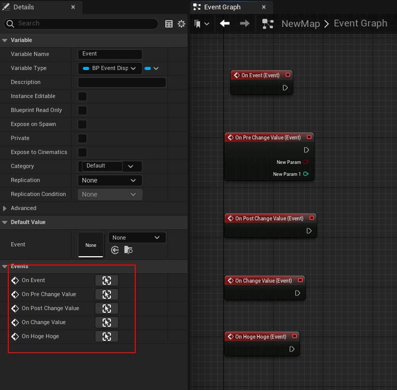397x390 pixels.
Task: Open the Details settings gear icon
Action: point(181,24)
